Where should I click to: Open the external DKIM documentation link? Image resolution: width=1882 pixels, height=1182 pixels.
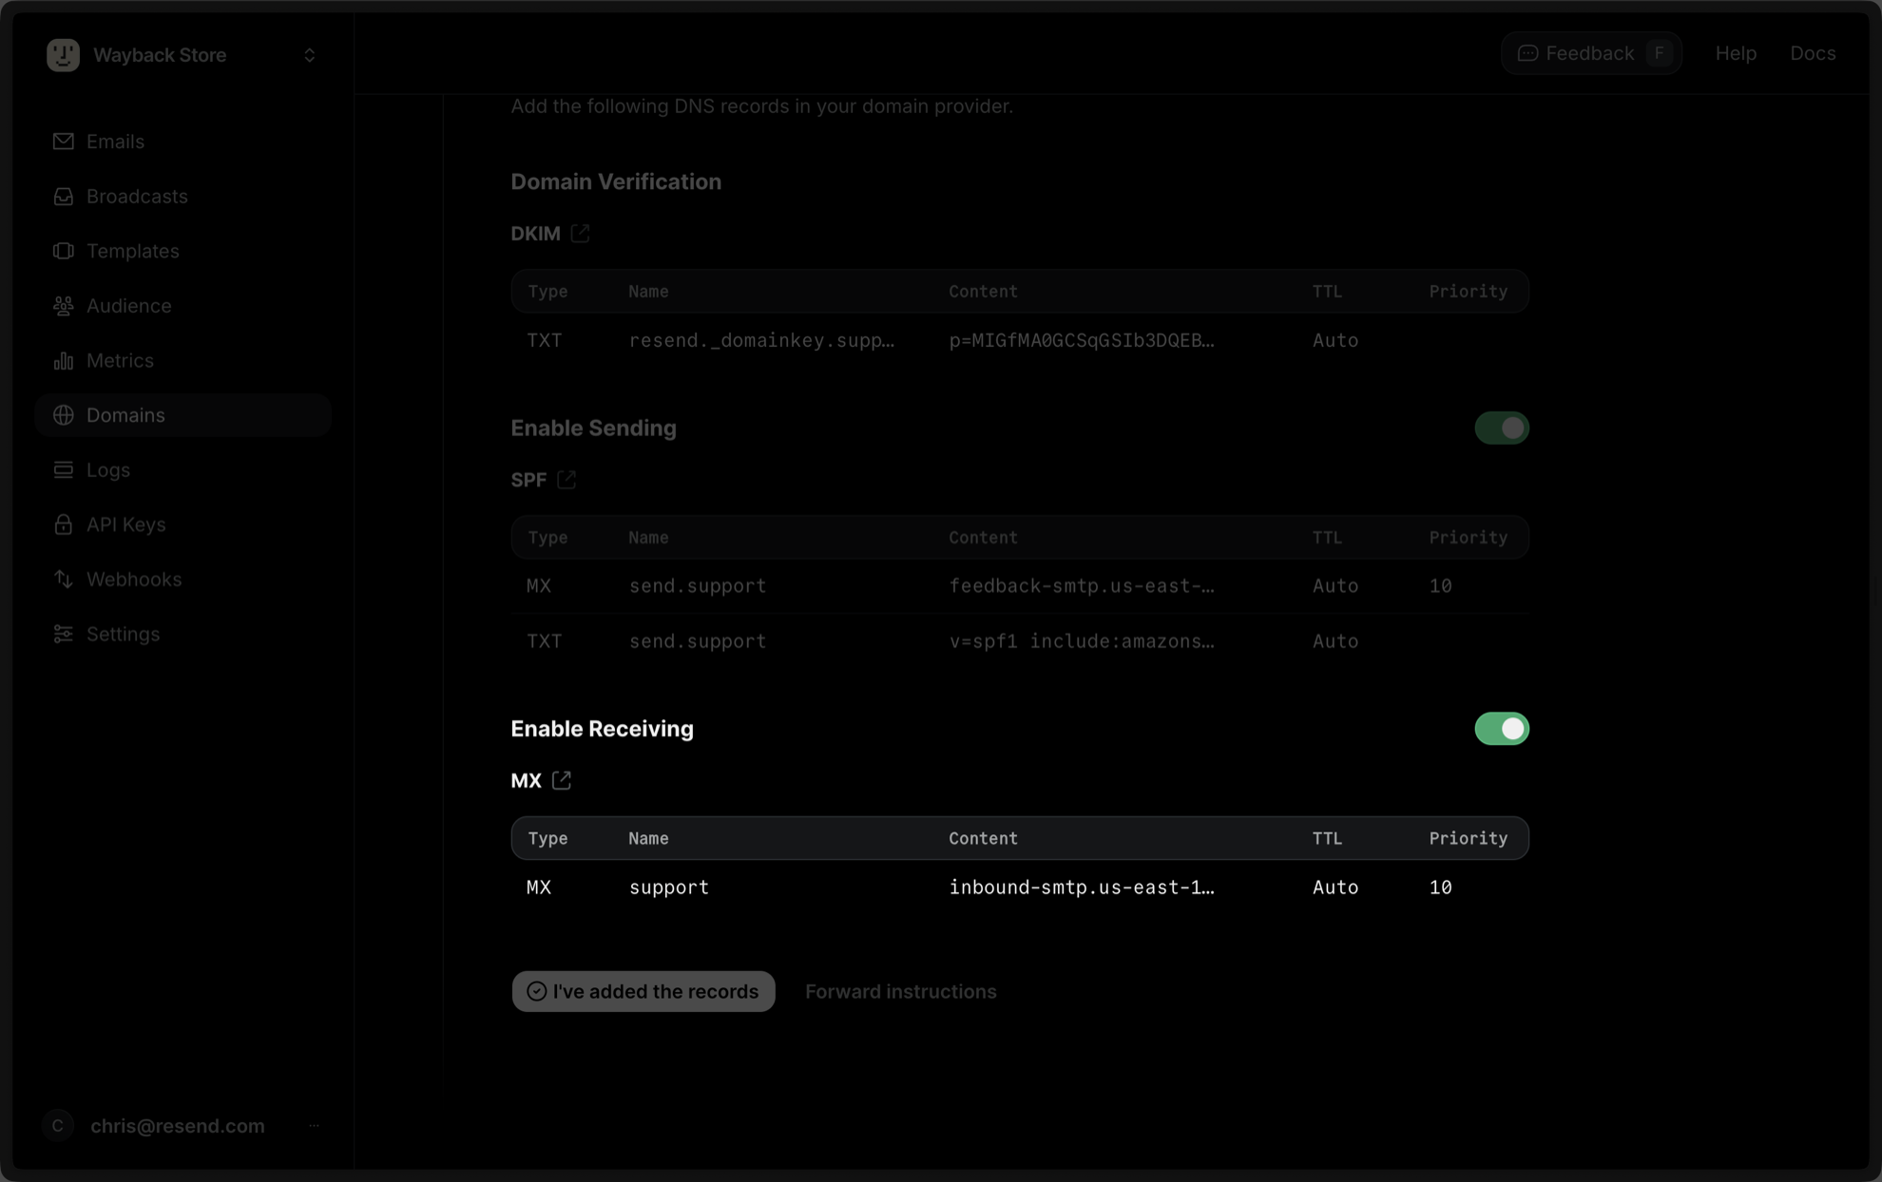tap(581, 233)
